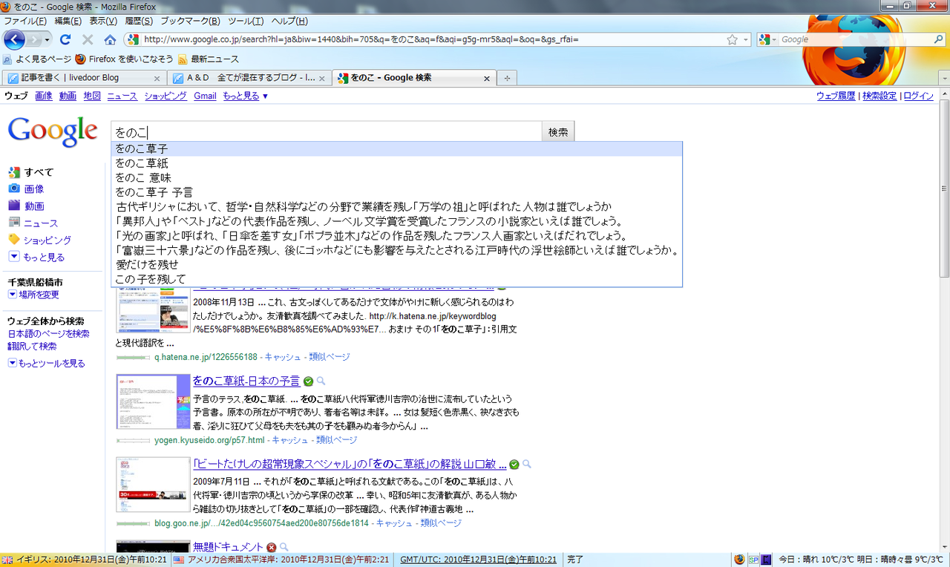Open a new tab with plus button

click(508, 78)
